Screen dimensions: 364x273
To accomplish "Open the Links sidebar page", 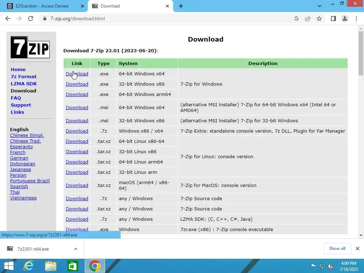I will tap(17, 112).
